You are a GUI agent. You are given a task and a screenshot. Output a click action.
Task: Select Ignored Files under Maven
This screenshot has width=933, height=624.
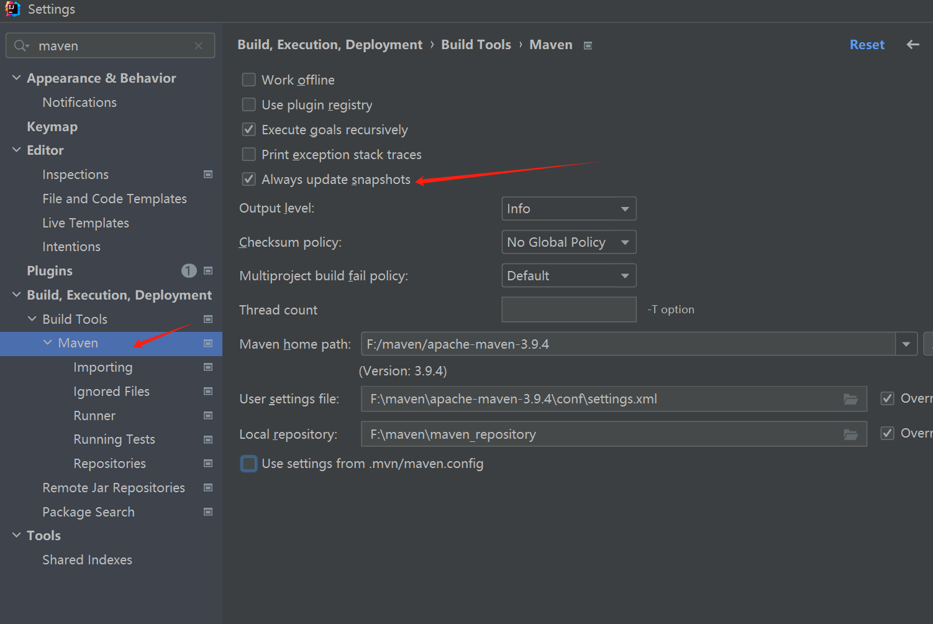click(111, 392)
